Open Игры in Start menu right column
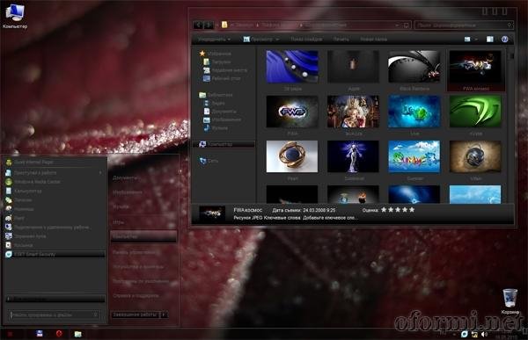The width and height of the screenshot is (528, 340). [118, 222]
